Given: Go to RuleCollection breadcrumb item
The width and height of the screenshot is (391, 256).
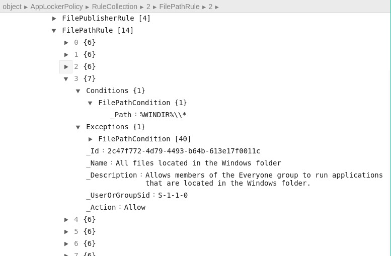Looking at the screenshot, I should tap(114, 7).
